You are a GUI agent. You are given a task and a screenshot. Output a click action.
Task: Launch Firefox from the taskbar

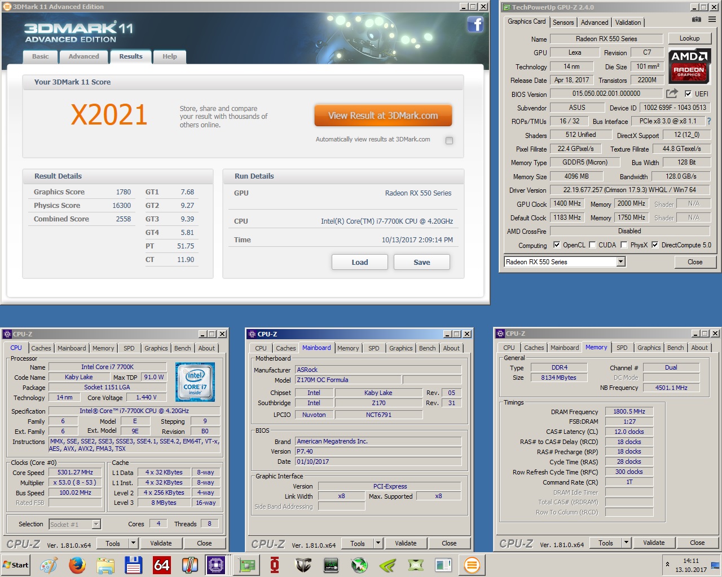point(77,565)
